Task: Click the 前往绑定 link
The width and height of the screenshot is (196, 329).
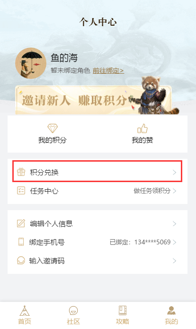Action: (108, 70)
